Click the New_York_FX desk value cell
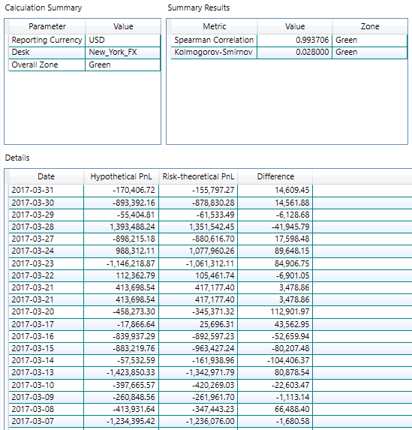 coord(123,53)
